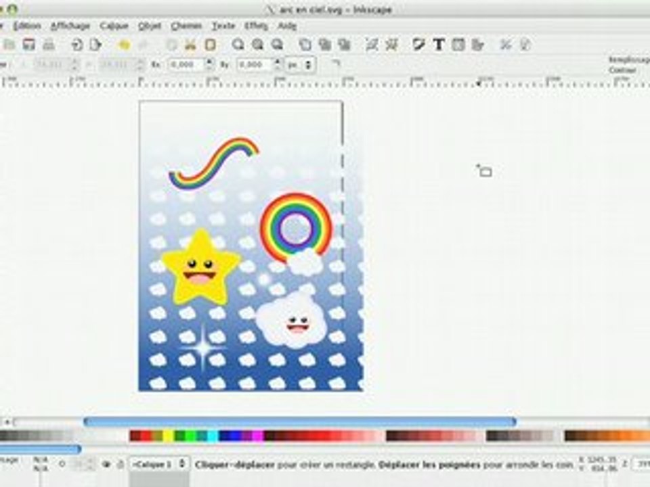Unlink clone toolbar icon
This screenshot has height=487, width=650.
[x=345, y=45]
